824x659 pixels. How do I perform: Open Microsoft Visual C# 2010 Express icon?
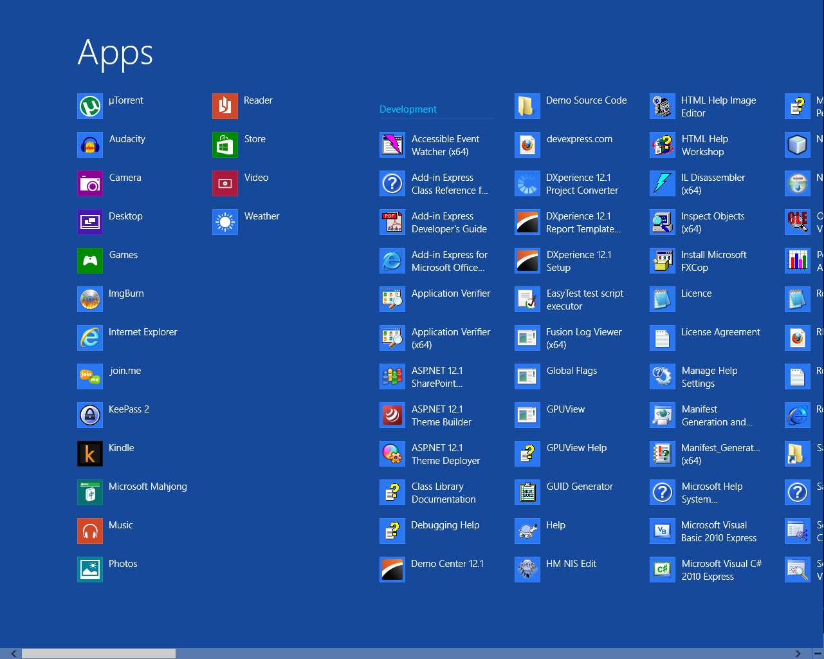point(663,570)
